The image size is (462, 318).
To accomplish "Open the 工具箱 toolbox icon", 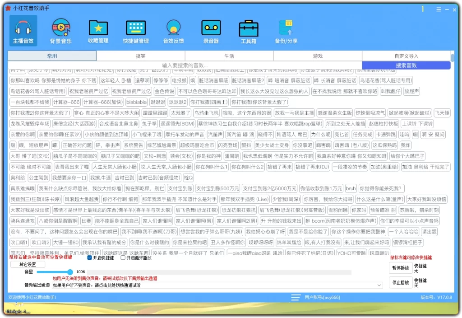I will coord(248,30).
